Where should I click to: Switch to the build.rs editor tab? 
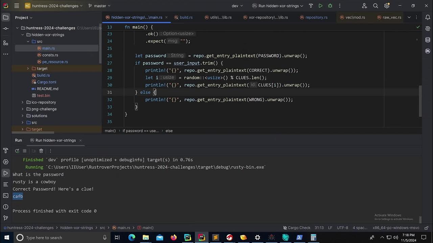point(186,18)
